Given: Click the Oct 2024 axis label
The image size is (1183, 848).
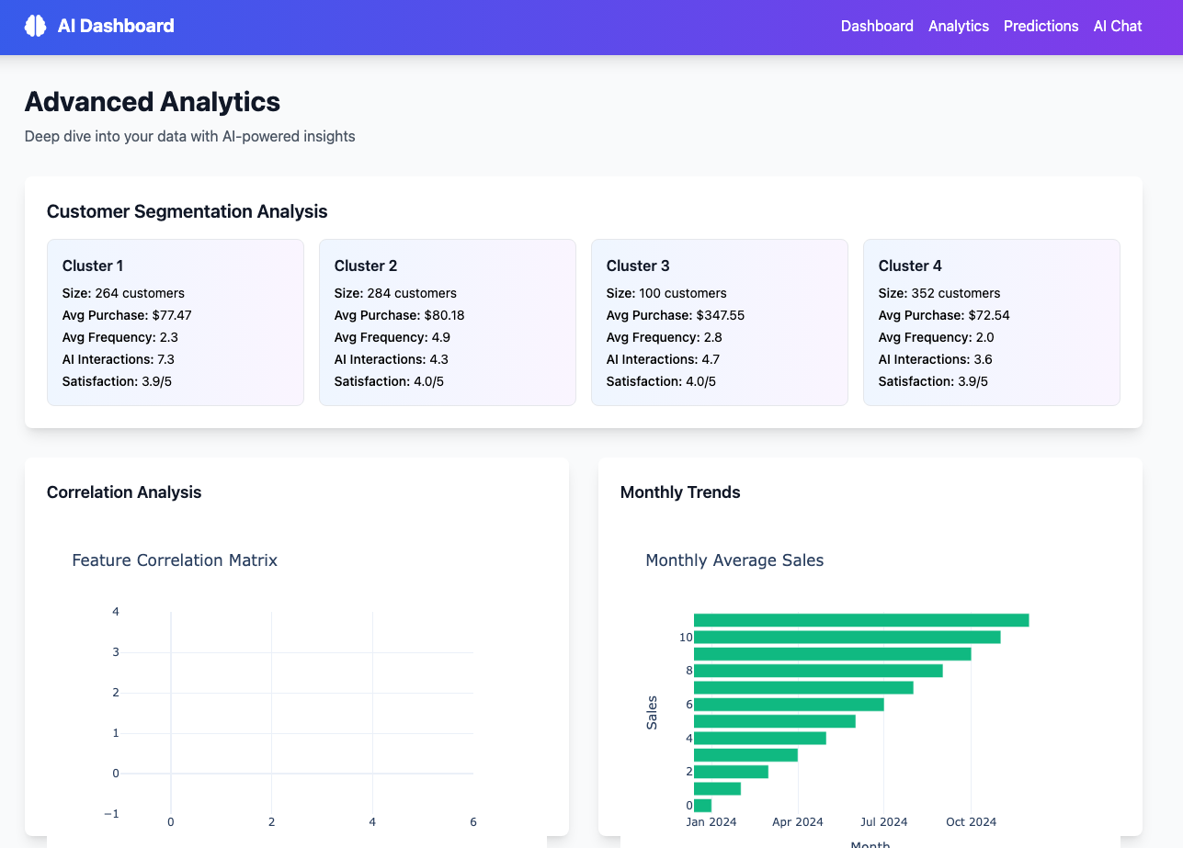Looking at the screenshot, I should pos(971,821).
